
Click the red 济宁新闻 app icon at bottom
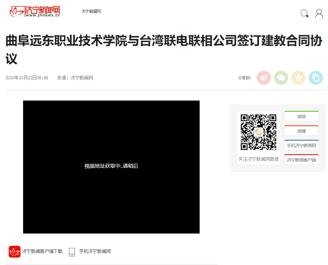point(14,252)
